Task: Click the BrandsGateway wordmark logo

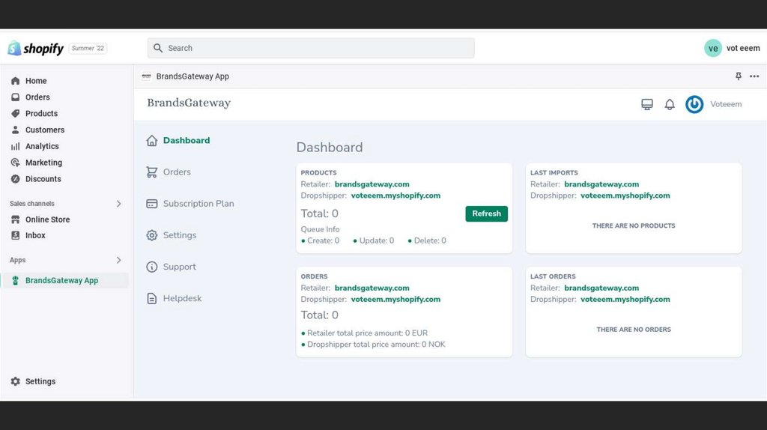Action: click(189, 103)
